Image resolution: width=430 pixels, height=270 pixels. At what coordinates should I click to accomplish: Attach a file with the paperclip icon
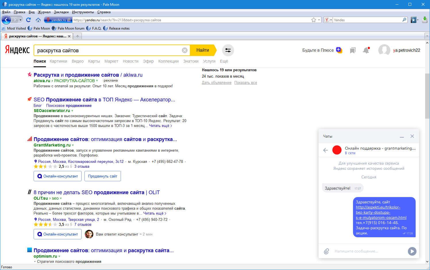[326, 251]
